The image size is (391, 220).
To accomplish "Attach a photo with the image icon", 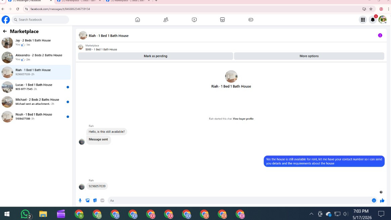I will [x=88, y=201].
